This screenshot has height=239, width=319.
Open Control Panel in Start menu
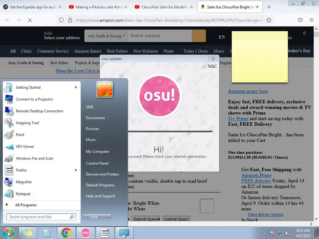(x=97, y=163)
